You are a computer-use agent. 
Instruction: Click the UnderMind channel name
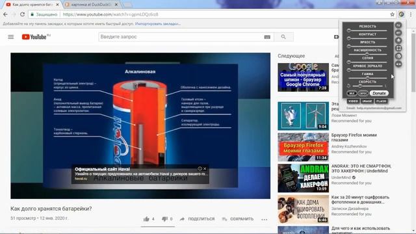click(341, 177)
